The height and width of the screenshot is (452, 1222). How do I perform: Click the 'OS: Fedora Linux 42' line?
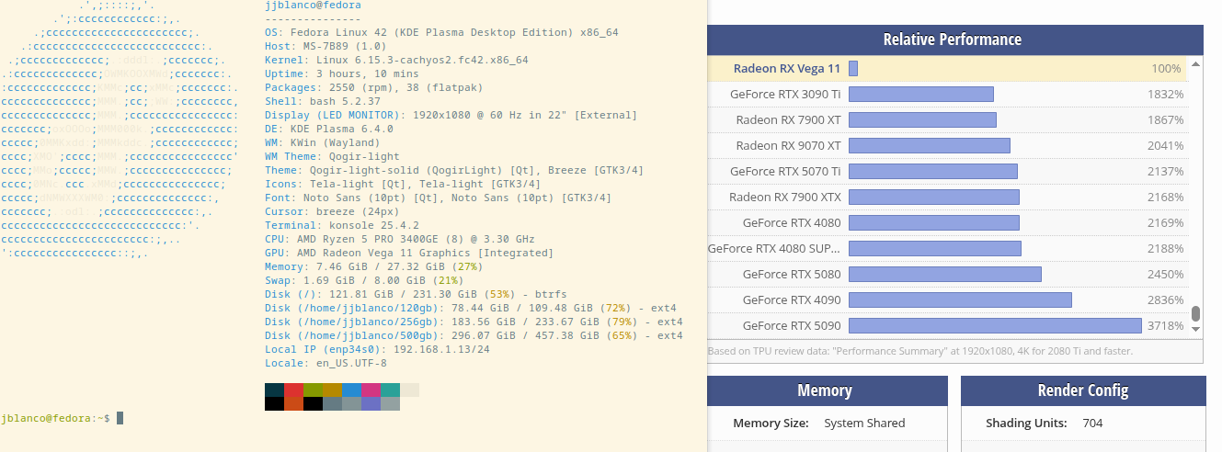click(x=441, y=32)
